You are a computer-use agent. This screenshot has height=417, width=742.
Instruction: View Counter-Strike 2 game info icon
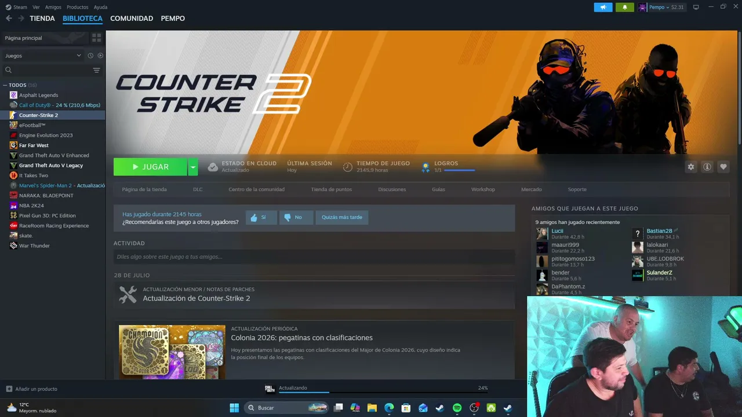pos(707,167)
